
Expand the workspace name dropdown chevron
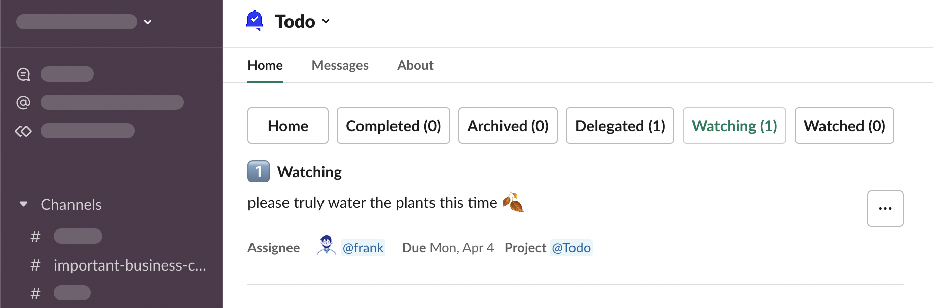click(148, 22)
